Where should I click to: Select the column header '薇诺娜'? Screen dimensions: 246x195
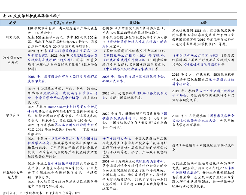tap(135, 23)
